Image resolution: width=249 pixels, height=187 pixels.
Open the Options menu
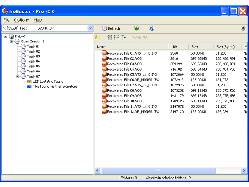point(21,20)
